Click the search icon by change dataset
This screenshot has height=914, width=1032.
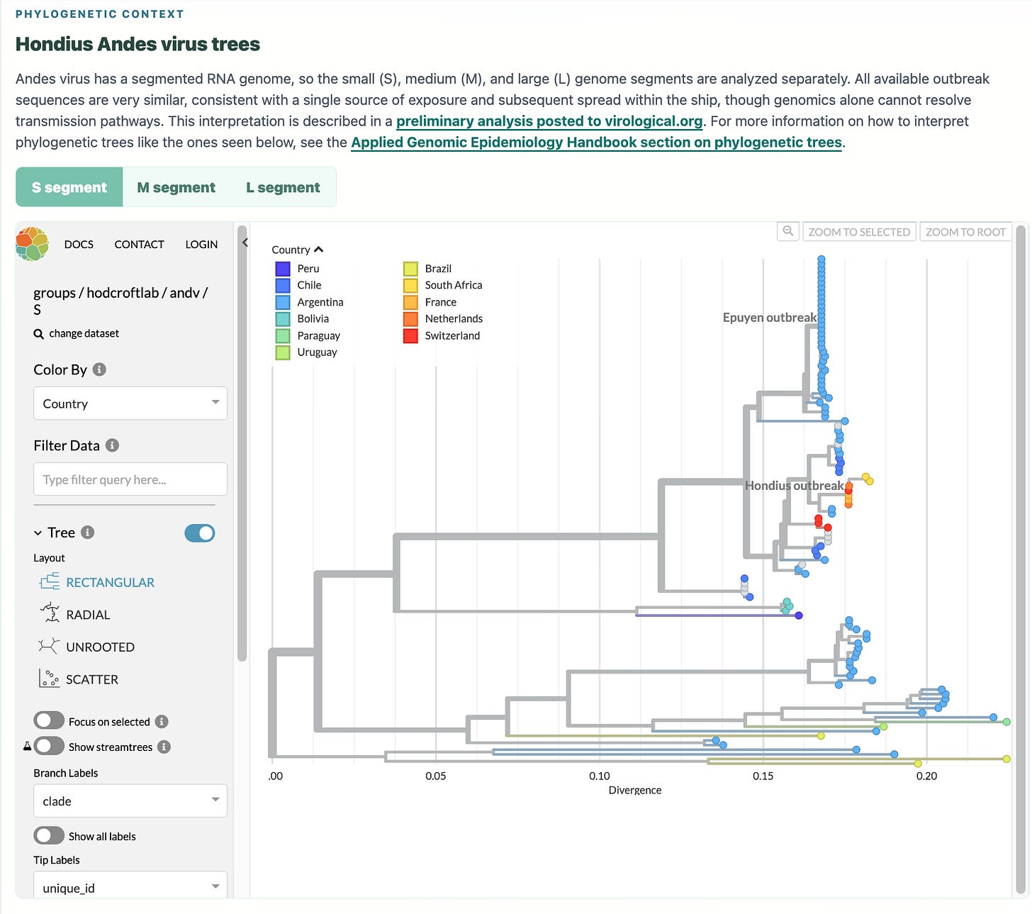(39, 334)
